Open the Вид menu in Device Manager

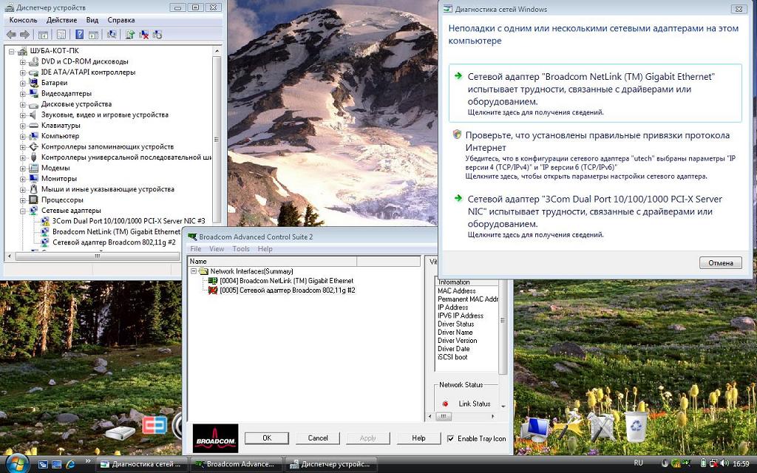(92, 20)
